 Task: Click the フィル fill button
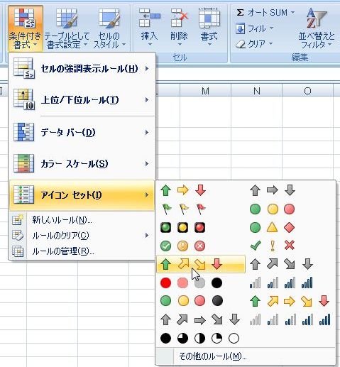pos(254,29)
